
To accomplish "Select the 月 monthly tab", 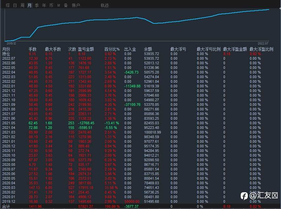I will (30, 5).
